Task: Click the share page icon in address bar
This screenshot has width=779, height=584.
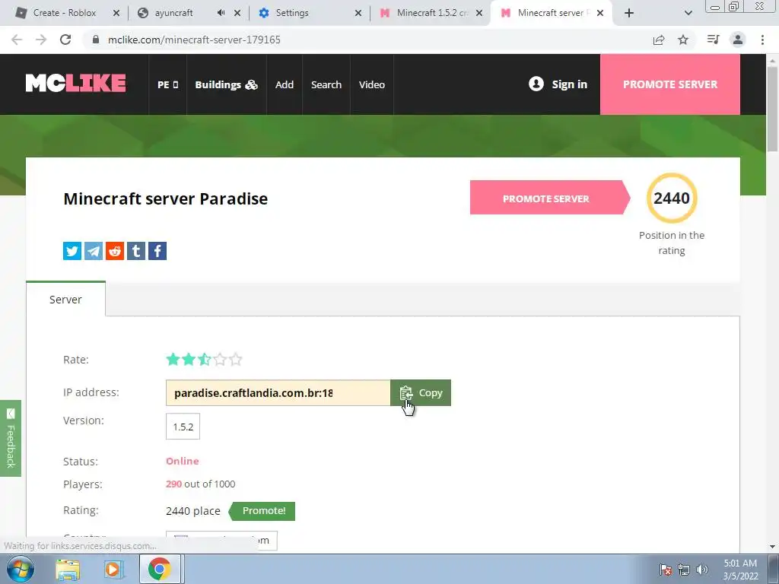Action: click(659, 40)
